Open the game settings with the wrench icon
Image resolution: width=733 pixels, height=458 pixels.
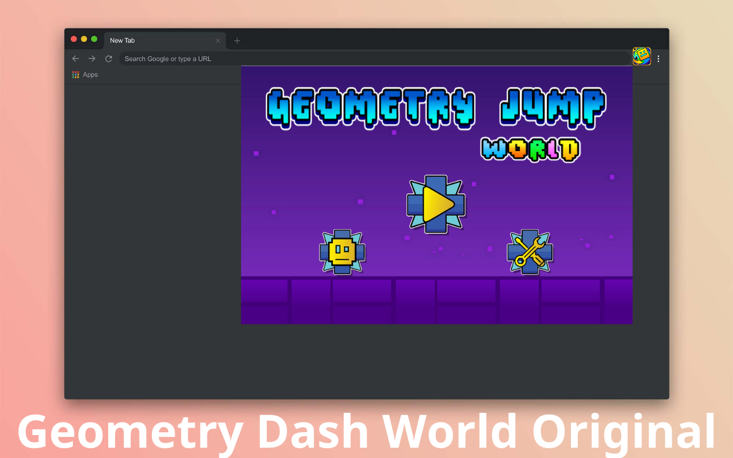click(x=529, y=251)
